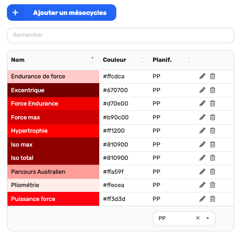Click pencil icon for Force Endurance
Viewport: 238px width, 234px height.
(x=202, y=103)
